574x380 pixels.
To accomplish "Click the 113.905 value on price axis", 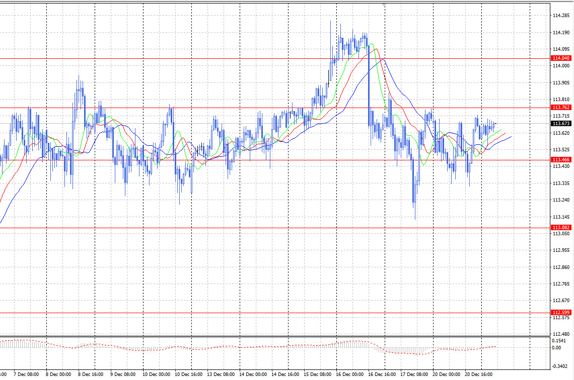I will pyautogui.click(x=561, y=82).
